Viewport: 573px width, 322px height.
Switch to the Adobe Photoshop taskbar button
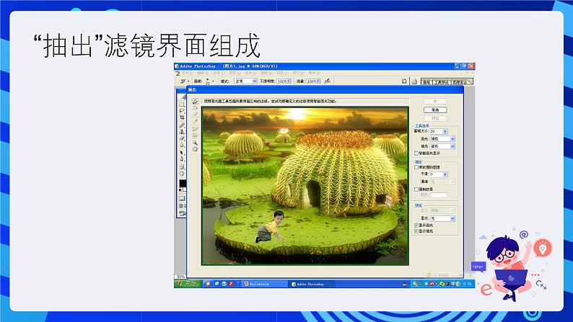pos(312,284)
